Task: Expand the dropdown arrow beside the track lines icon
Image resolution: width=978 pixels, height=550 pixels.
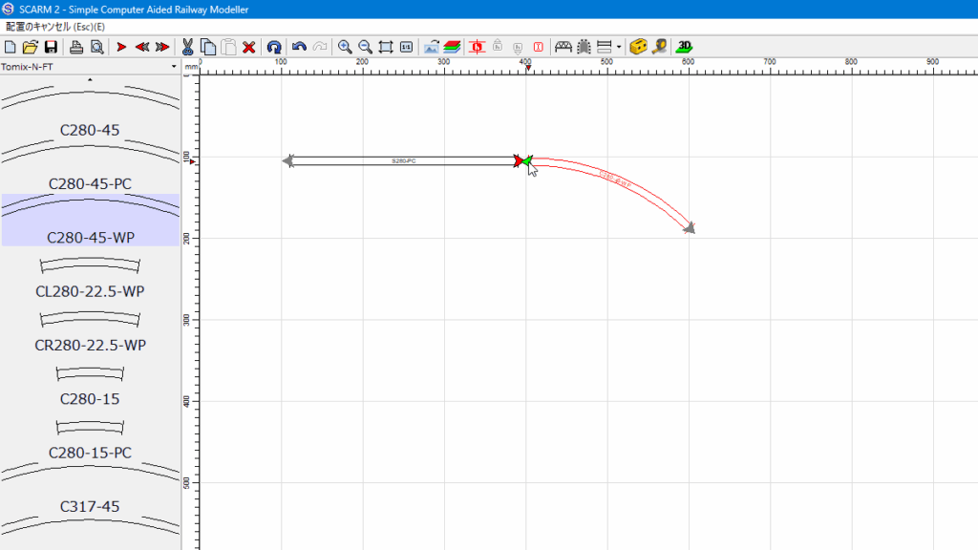Action: 619,47
